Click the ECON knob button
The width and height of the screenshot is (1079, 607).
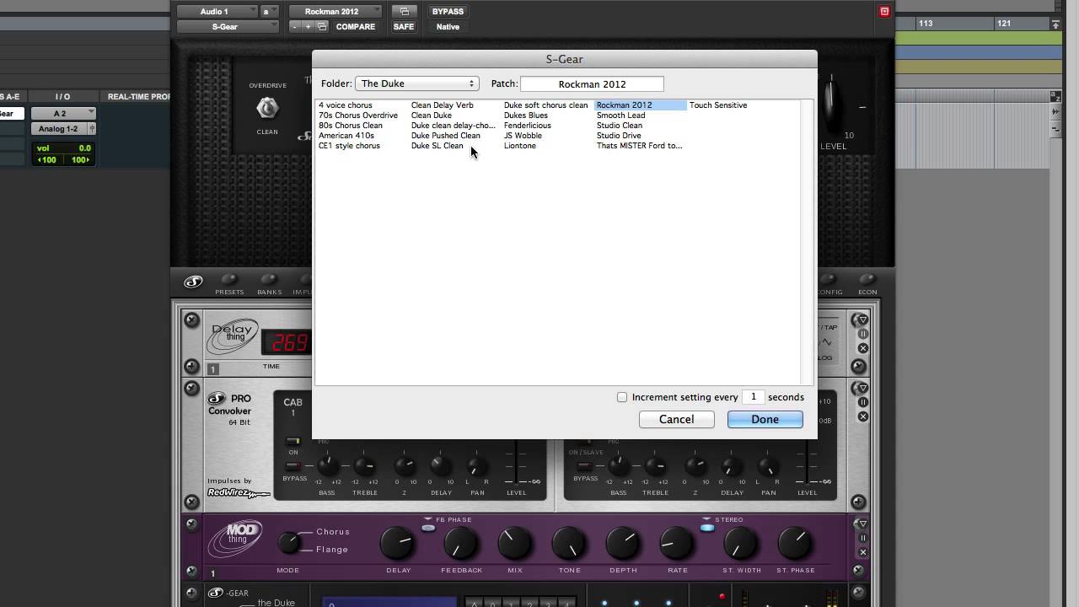click(x=867, y=280)
